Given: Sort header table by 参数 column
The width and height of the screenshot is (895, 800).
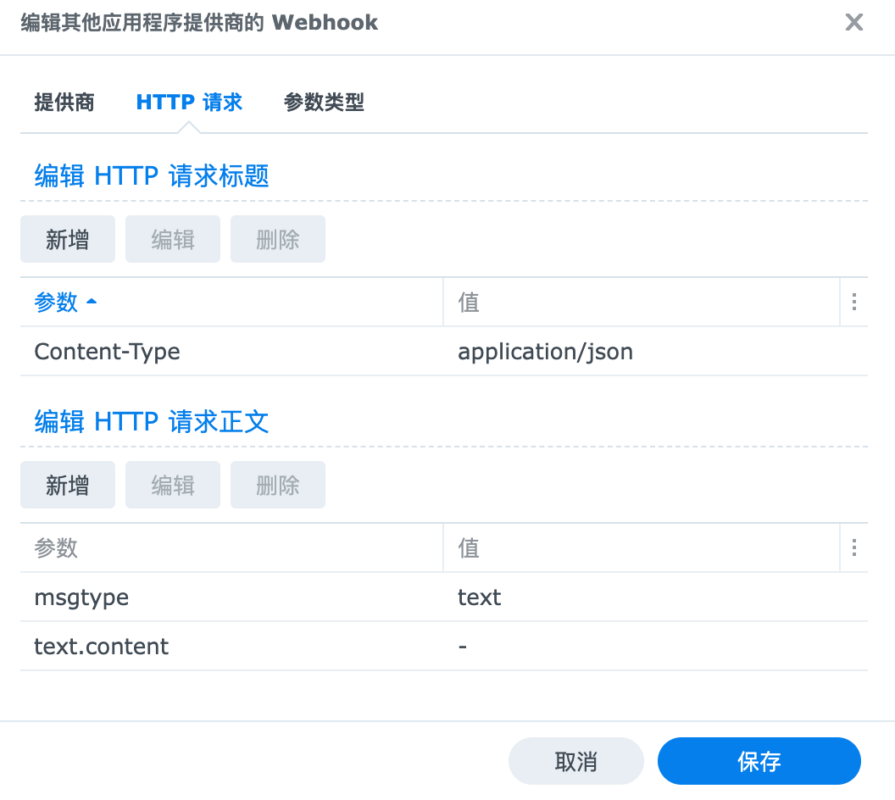Looking at the screenshot, I should 231,302.
